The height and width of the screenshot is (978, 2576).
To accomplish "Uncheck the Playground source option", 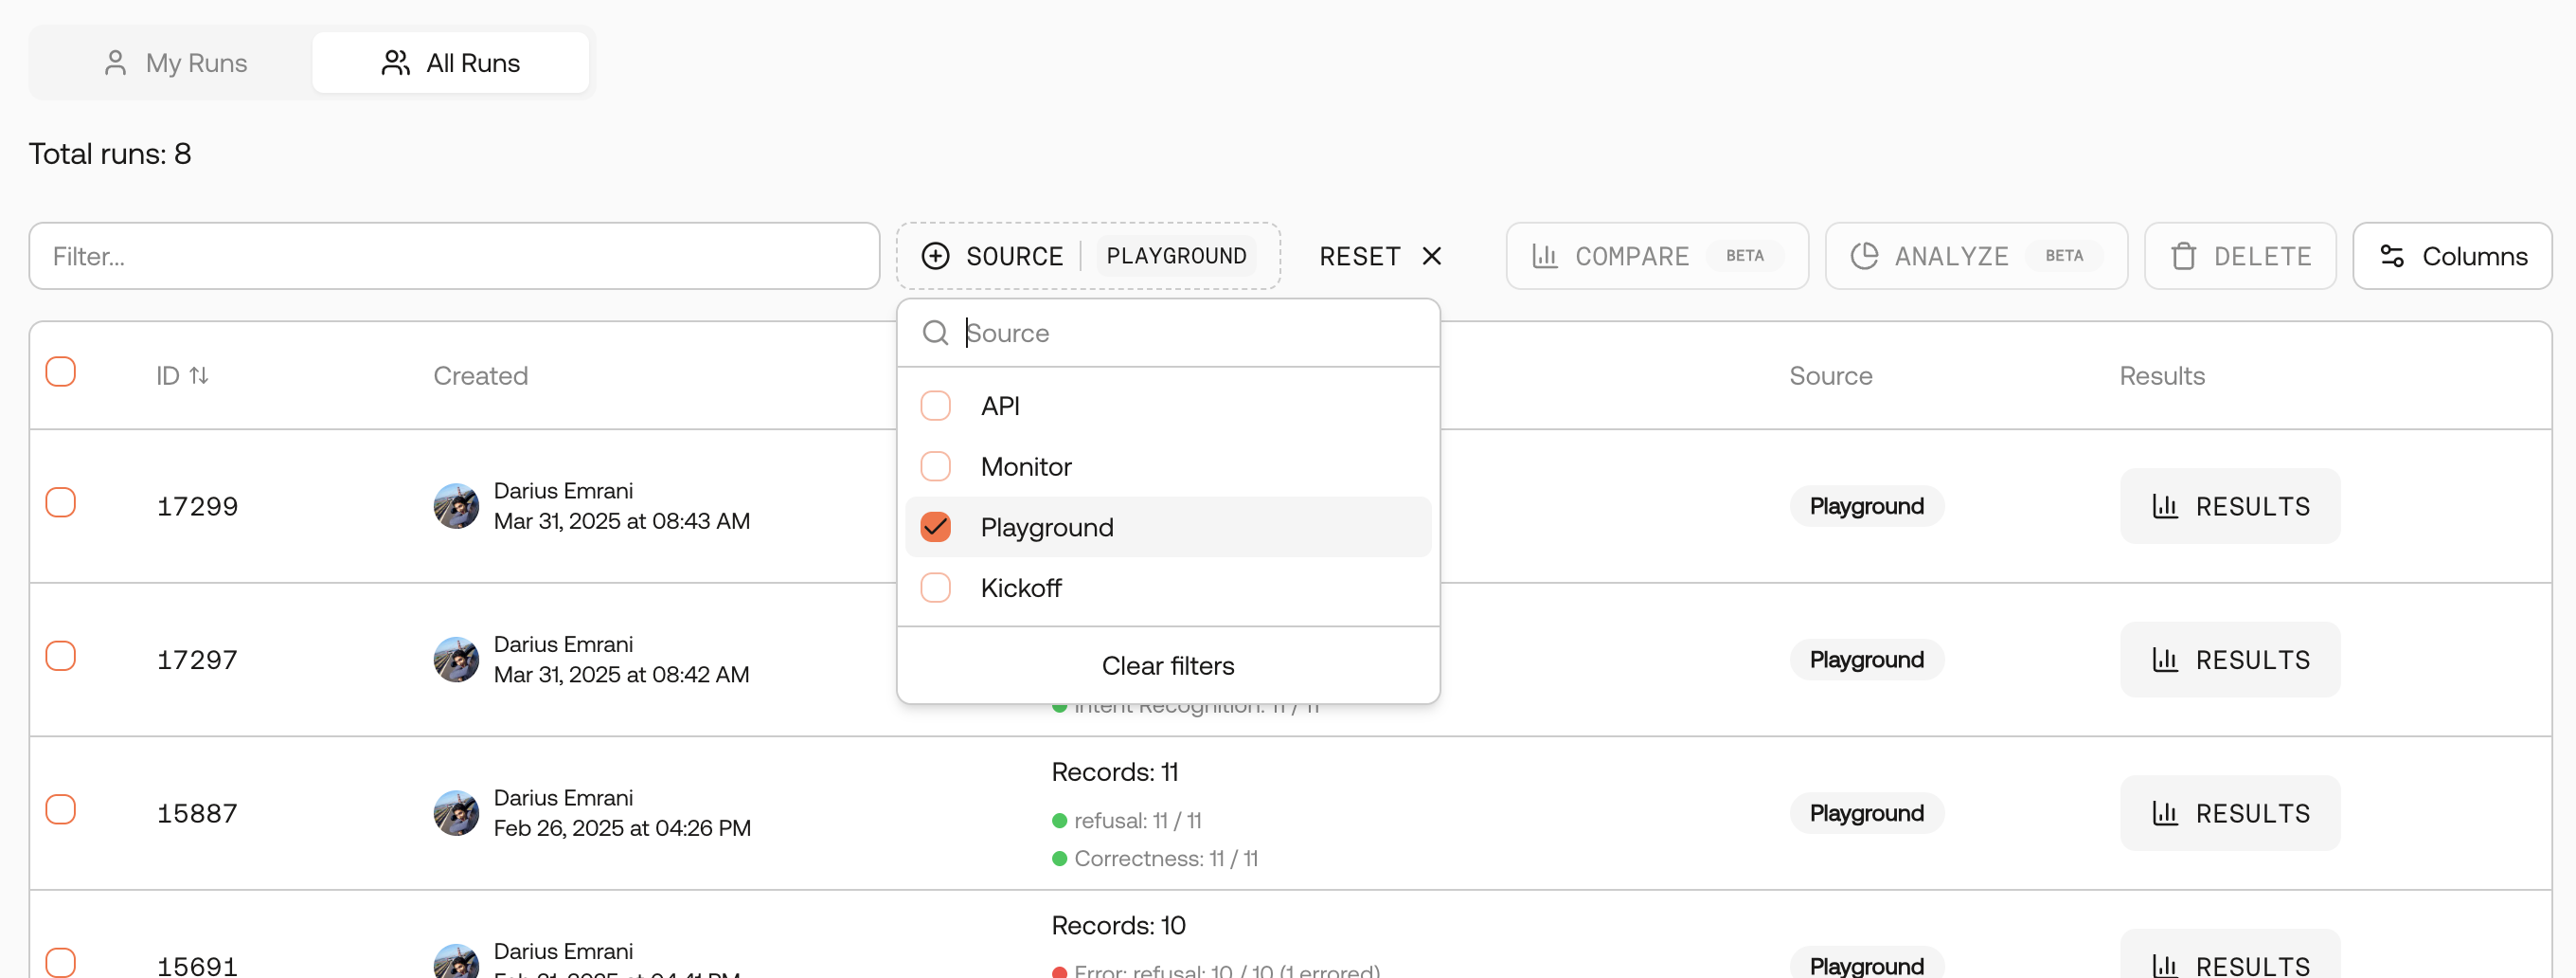I will [x=935, y=527].
